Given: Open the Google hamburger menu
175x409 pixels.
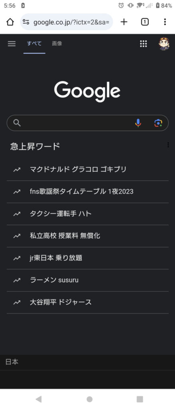Looking at the screenshot, I should 12,44.
